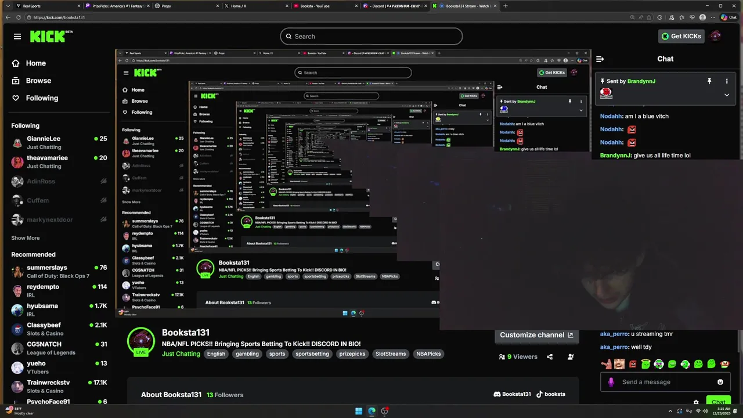
Task: Pick the green headphones emote with purple eyes
Action: (659, 365)
